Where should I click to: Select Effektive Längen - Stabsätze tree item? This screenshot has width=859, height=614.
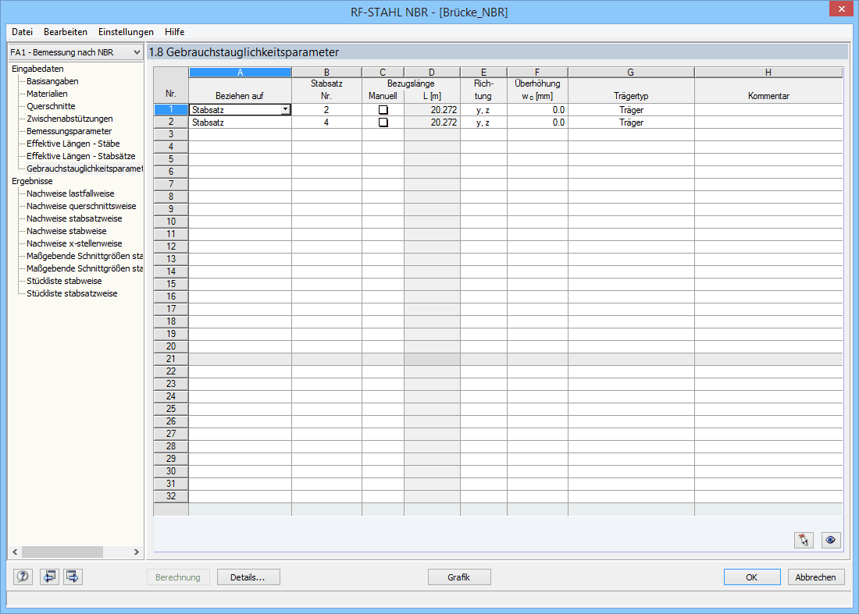pyautogui.click(x=80, y=157)
